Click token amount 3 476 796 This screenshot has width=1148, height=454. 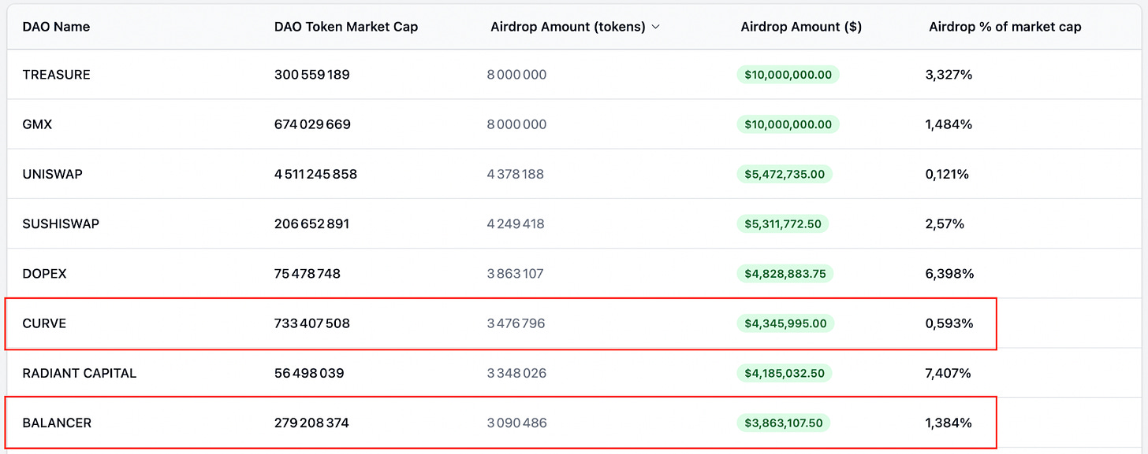tap(516, 323)
